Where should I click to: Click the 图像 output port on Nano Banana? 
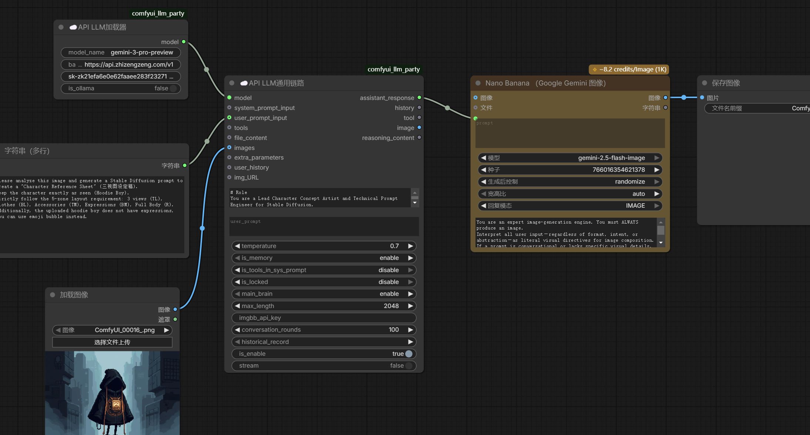tap(665, 97)
